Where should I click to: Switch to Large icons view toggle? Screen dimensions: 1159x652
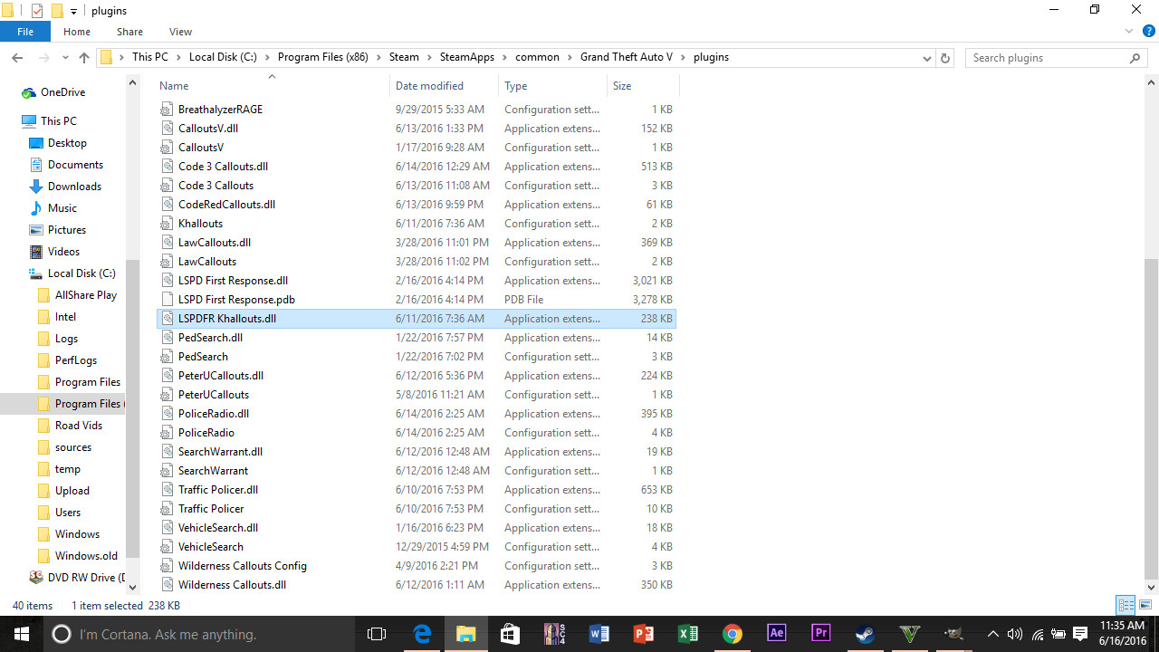coord(1145,605)
